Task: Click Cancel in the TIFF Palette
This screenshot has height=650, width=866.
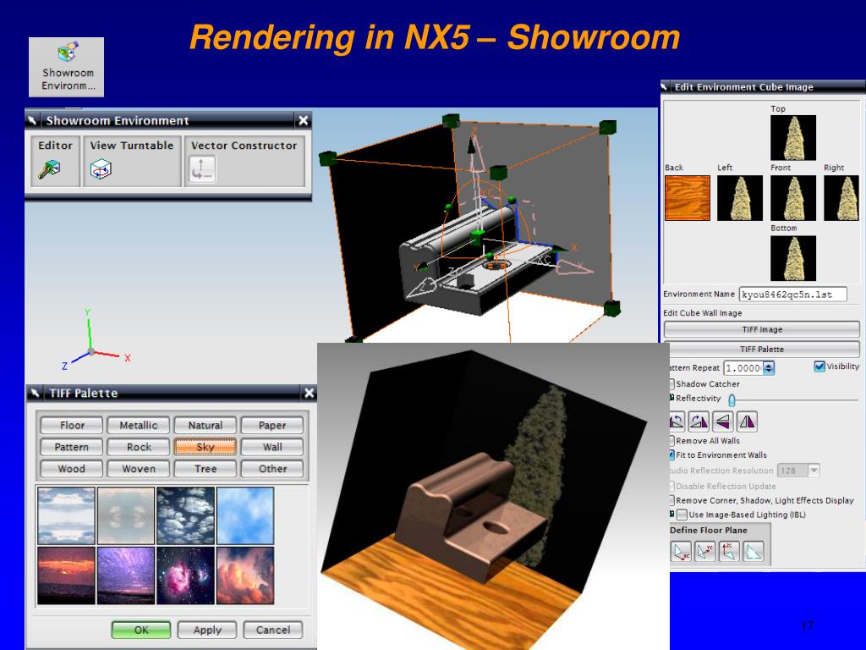Action: tap(273, 630)
